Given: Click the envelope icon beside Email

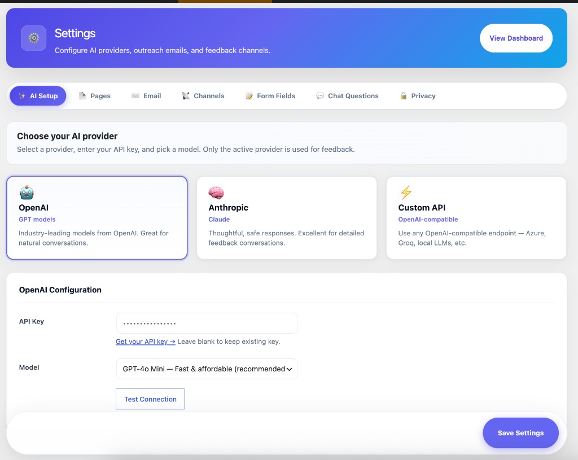Looking at the screenshot, I should click(x=135, y=96).
